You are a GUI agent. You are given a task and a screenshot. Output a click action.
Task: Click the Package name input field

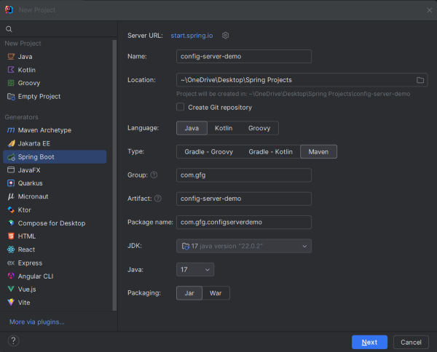[x=244, y=222]
